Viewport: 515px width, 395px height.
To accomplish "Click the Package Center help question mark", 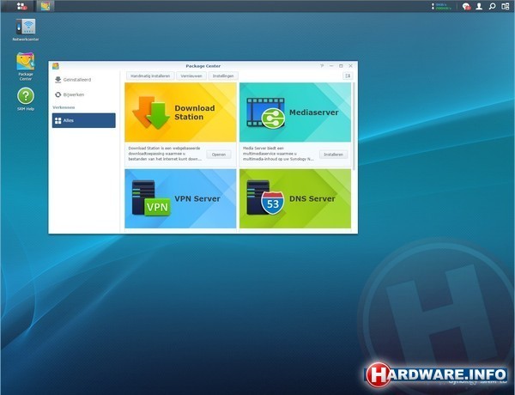I will [x=322, y=66].
